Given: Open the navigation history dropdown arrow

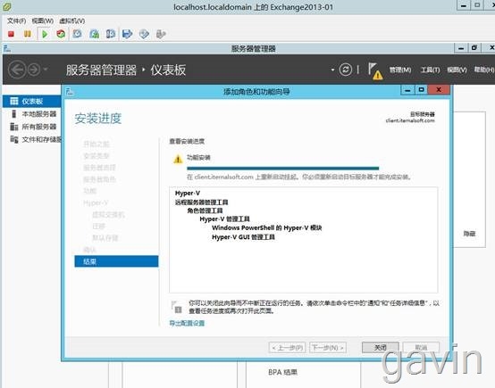Looking at the screenshot, I should (x=46, y=69).
